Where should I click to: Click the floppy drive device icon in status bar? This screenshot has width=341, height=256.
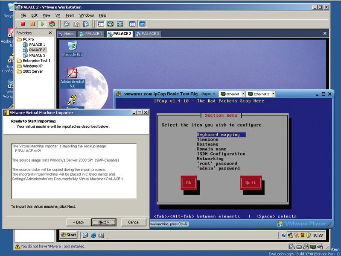(x=299, y=247)
